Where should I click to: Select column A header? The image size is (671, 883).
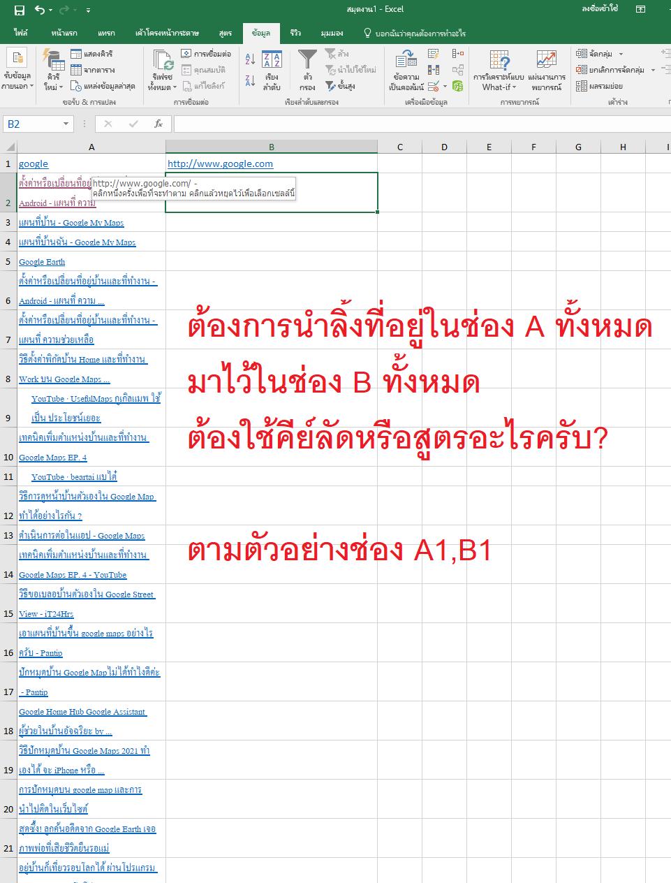[x=91, y=147]
